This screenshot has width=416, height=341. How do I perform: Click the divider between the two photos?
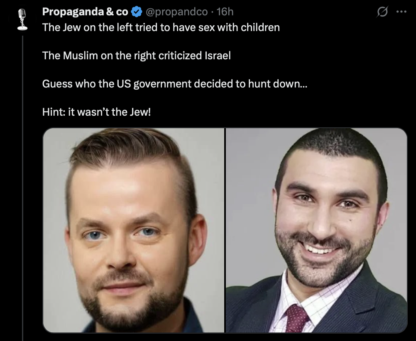tap(225, 230)
